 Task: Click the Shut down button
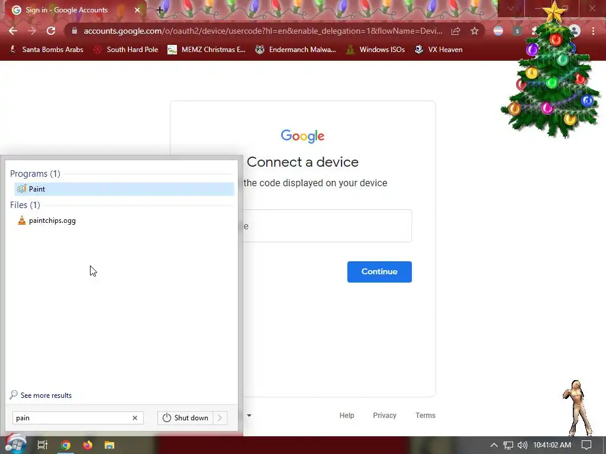(x=185, y=418)
